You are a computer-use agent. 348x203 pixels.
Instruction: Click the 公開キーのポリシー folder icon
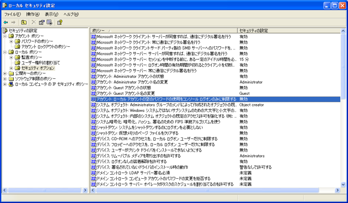(x=11, y=73)
